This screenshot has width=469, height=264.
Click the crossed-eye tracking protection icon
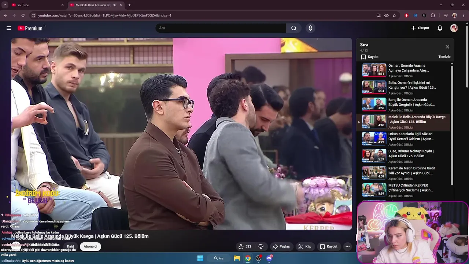coord(386,15)
